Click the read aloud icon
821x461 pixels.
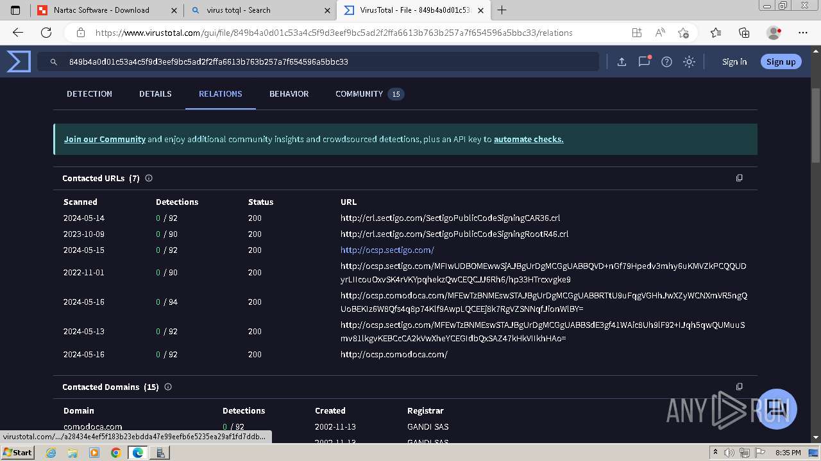coord(660,33)
